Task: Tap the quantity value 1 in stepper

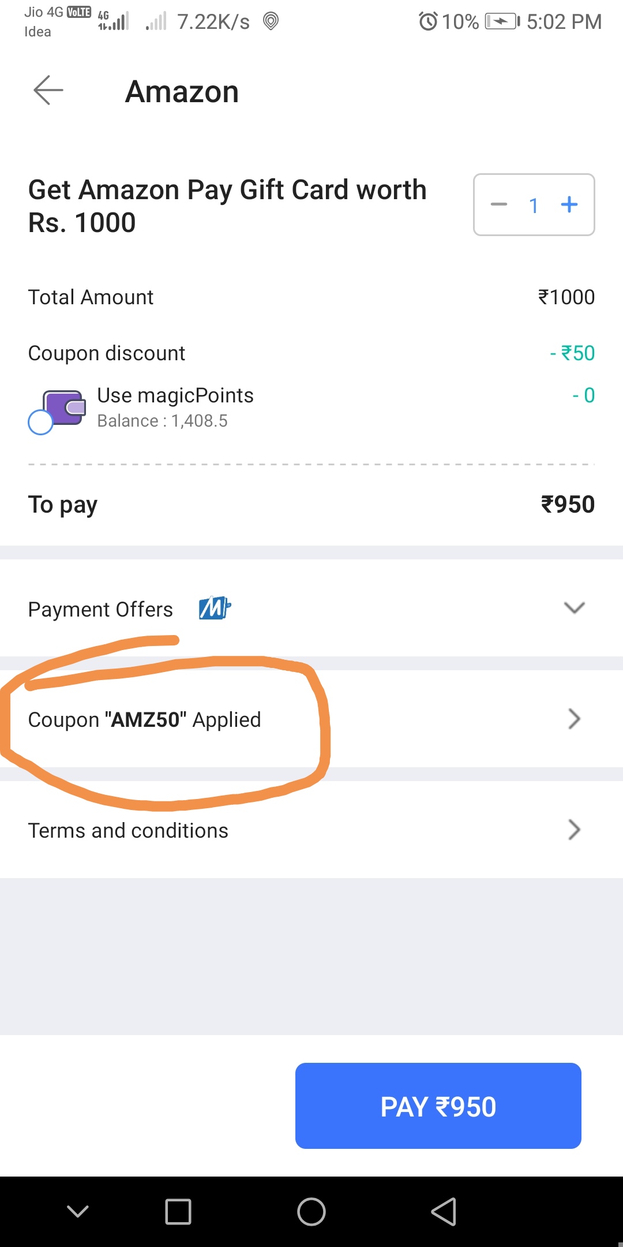Action: (534, 206)
